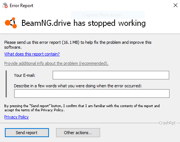180x142 pixels.
Task: Click the 'BeamNG.drive has stopped working' heading
Action: tap(84, 23)
